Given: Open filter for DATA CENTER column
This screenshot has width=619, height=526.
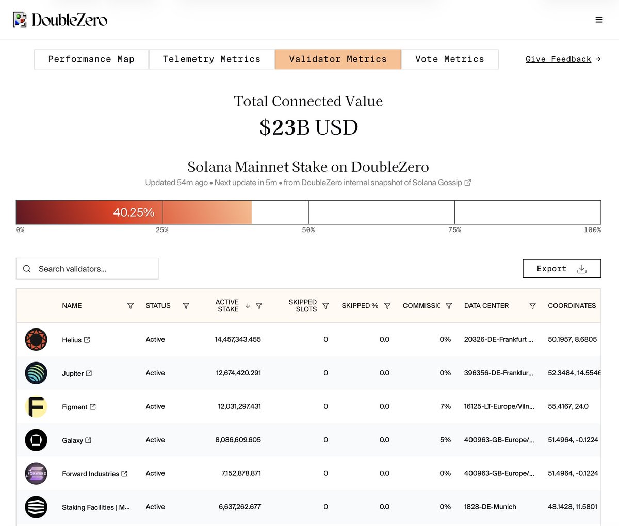Looking at the screenshot, I should point(532,306).
